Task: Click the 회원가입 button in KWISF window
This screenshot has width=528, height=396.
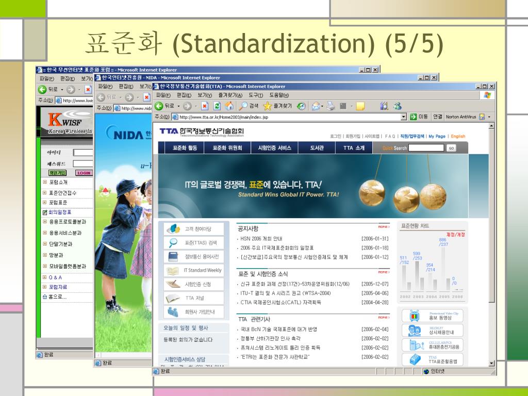Action: (x=57, y=173)
